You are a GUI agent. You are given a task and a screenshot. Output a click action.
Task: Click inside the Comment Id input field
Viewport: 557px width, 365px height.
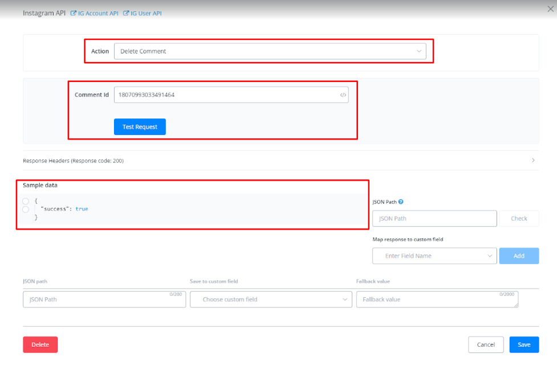[x=225, y=95]
